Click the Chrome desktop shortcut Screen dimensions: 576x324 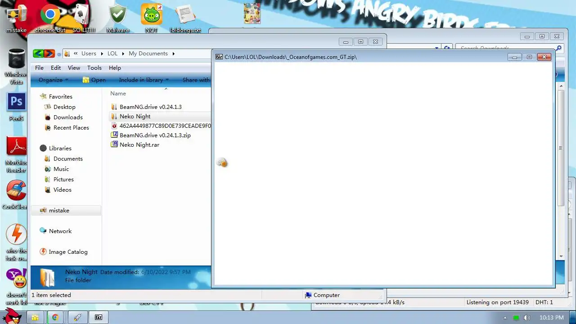point(50,18)
